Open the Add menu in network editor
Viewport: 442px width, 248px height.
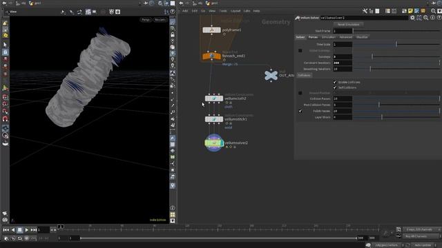click(x=185, y=11)
